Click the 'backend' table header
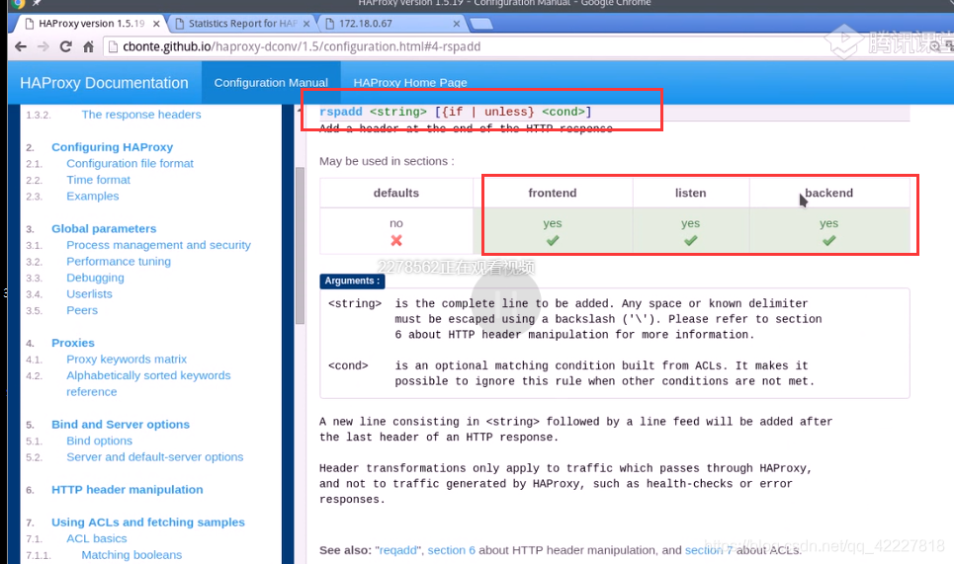954x564 pixels. click(828, 193)
